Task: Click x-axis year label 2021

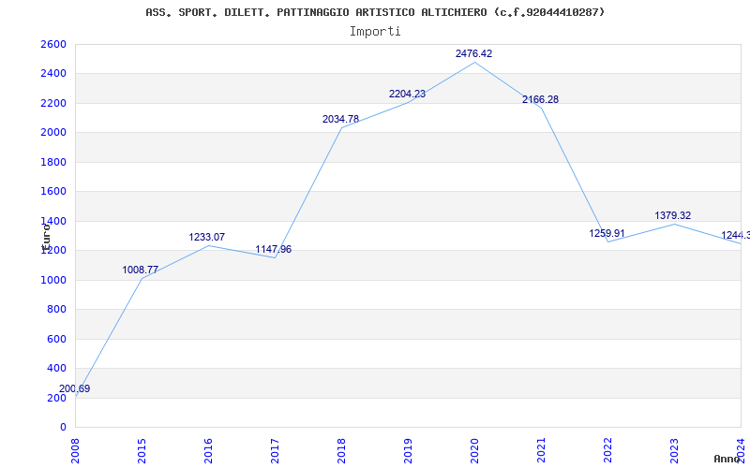Action: (x=541, y=450)
